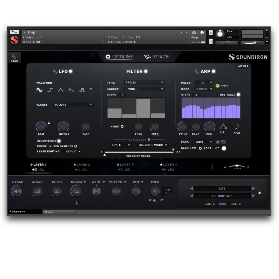Open the FX Rack tab

click(59, 212)
